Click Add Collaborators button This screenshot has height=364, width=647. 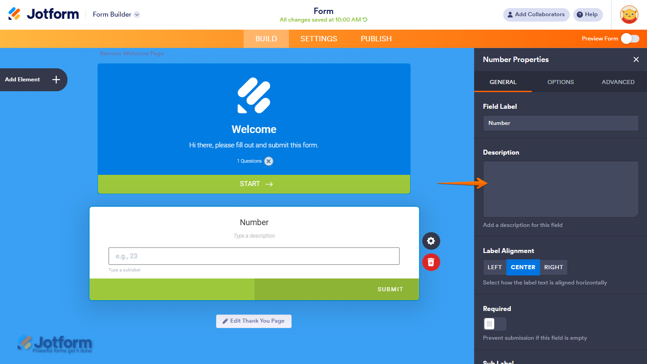(536, 14)
